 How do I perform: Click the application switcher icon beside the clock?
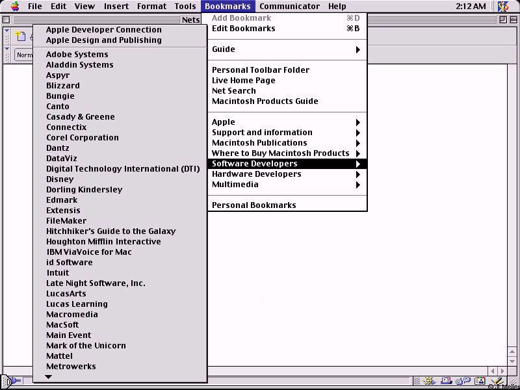(503, 6)
